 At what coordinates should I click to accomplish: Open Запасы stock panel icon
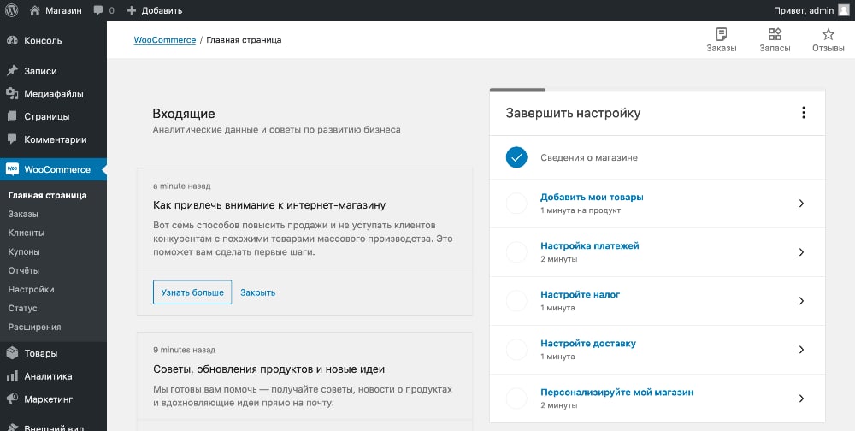pyautogui.click(x=775, y=34)
